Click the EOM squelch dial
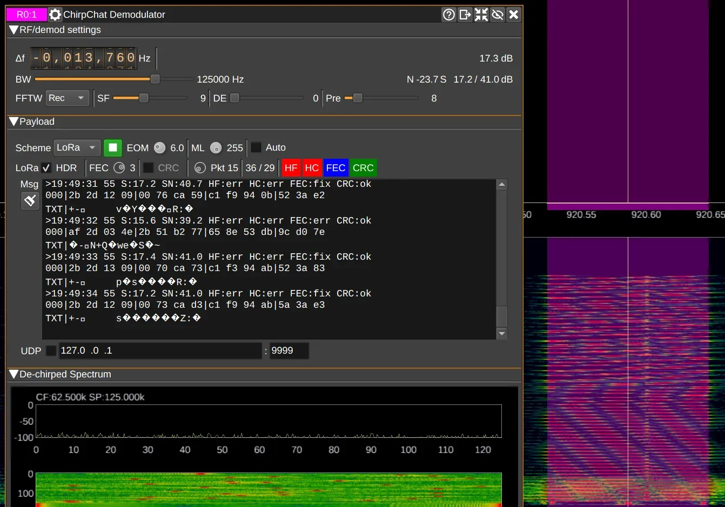 159,147
